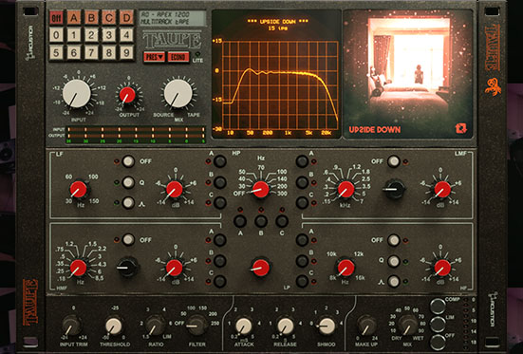Click the compressor RATIO knob

pyautogui.click(x=156, y=326)
